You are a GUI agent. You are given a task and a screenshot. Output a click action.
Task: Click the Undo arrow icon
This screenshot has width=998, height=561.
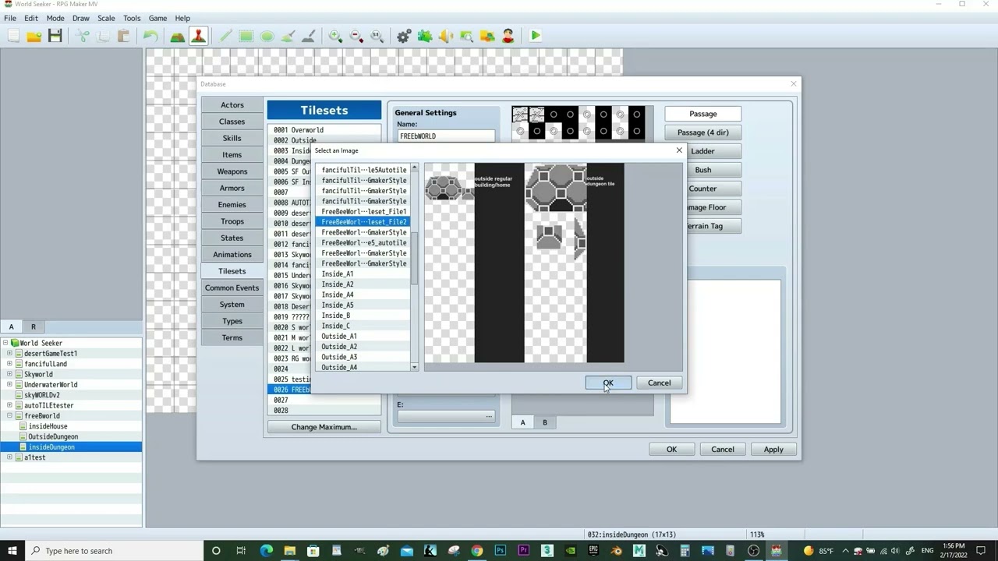(150, 36)
